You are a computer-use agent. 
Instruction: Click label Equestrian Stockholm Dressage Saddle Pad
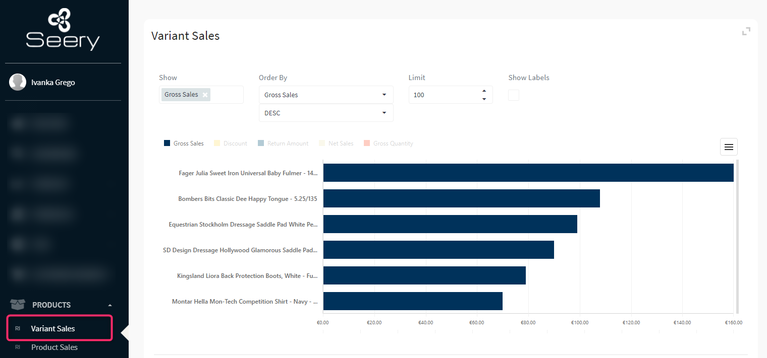(x=243, y=225)
